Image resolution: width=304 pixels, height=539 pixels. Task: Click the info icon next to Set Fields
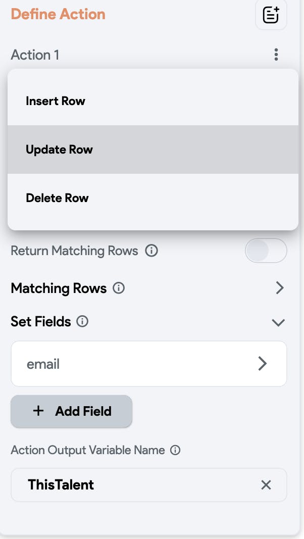pos(82,321)
